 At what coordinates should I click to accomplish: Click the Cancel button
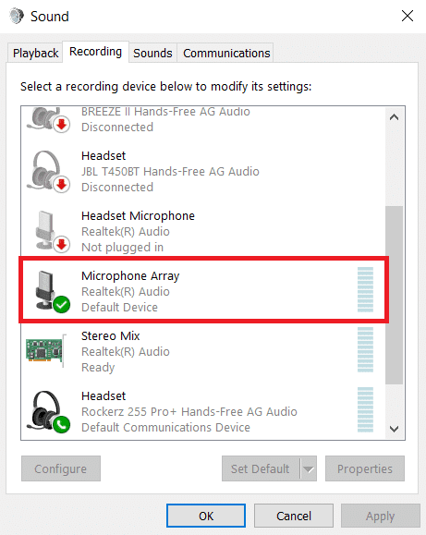(x=294, y=516)
